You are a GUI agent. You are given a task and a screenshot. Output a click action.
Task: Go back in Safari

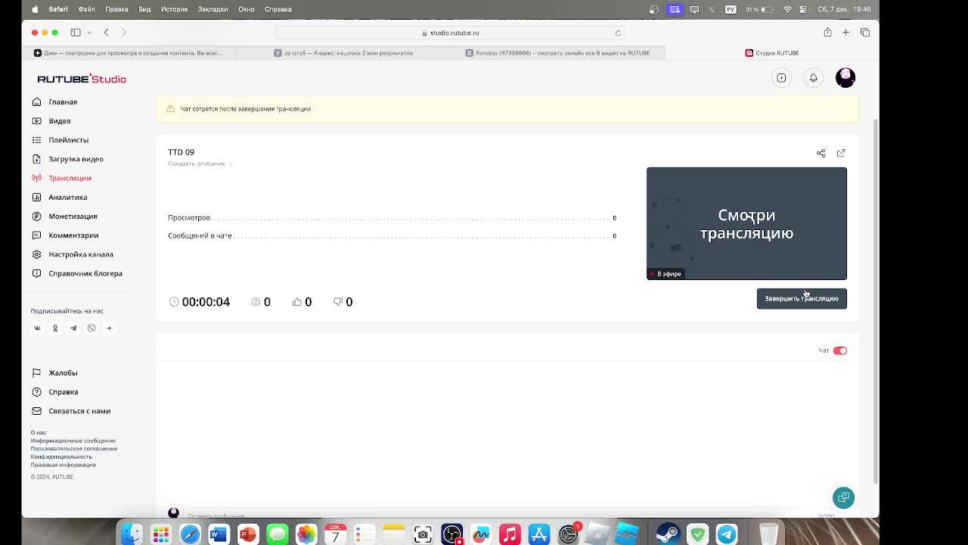(106, 33)
